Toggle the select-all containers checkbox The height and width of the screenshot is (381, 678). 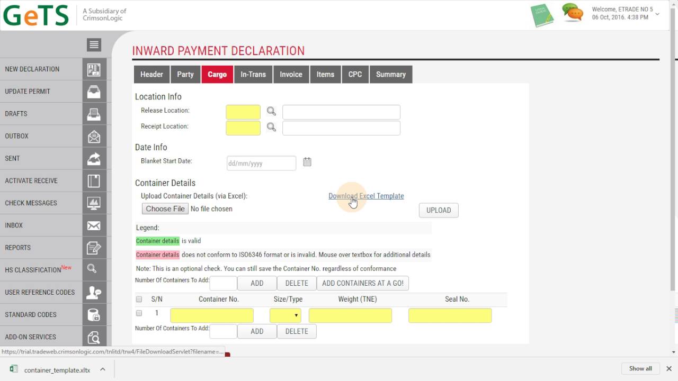click(139, 300)
